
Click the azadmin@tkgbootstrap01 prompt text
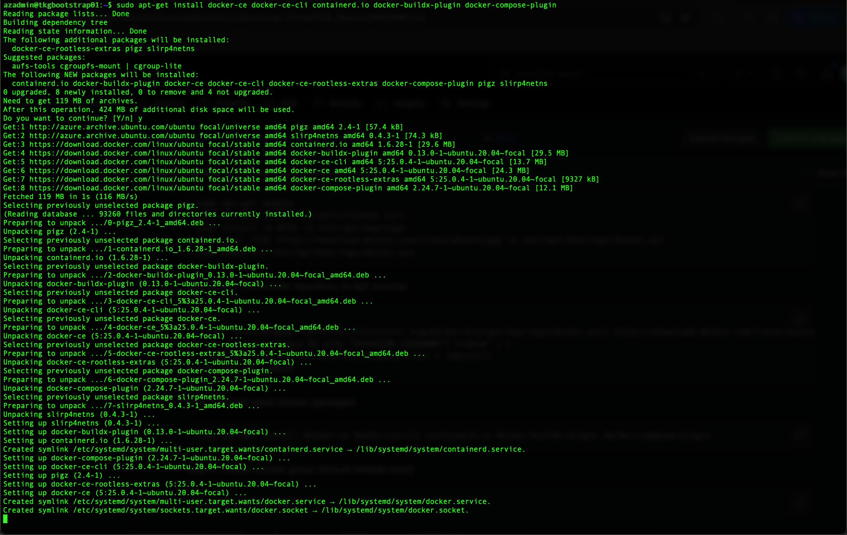tap(51, 5)
